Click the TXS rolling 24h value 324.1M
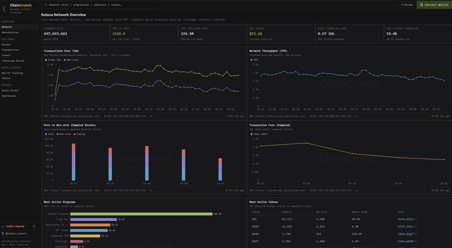Image resolution: width=452 pixels, height=248 pixels. point(188,33)
